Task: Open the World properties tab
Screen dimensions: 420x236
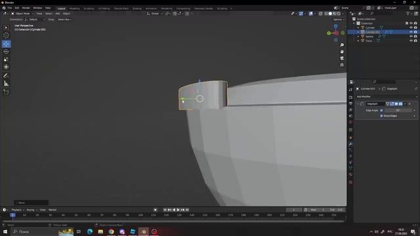Action: click(x=350, y=122)
